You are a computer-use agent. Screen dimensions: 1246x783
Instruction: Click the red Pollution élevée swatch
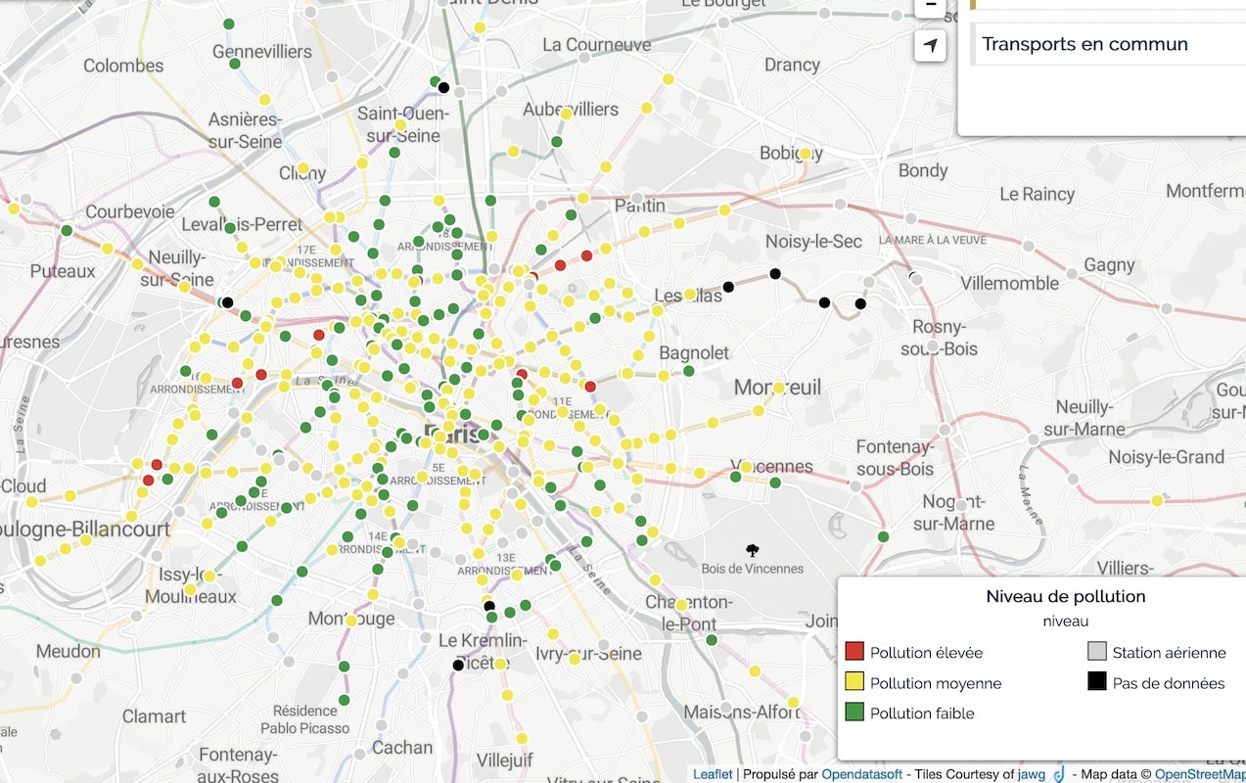pos(854,653)
